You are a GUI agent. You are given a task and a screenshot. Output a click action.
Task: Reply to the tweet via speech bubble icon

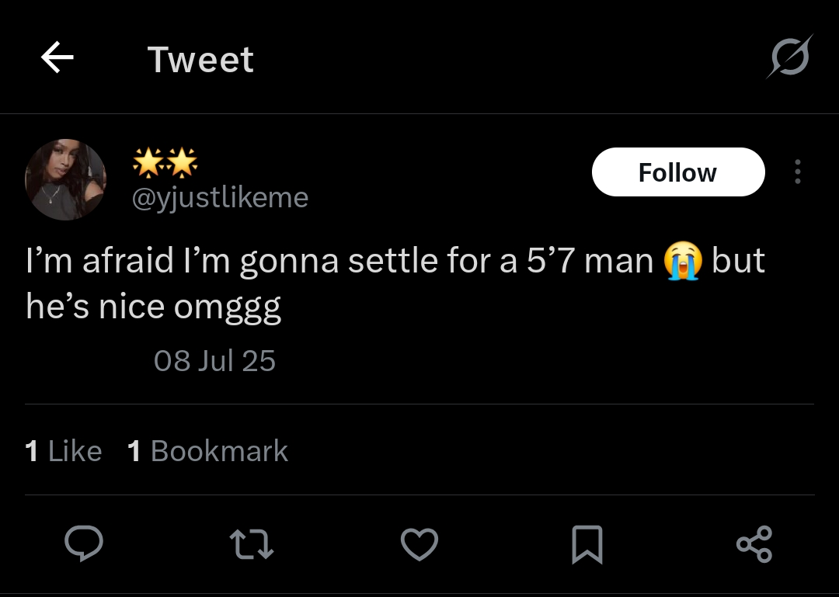(83, 543)
